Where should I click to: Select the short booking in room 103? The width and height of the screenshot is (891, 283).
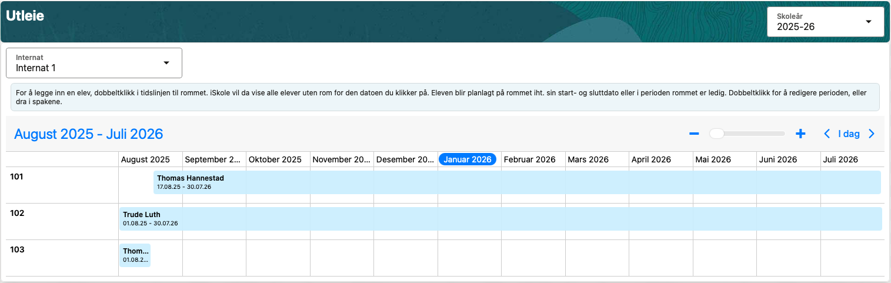tap(135, 255)
